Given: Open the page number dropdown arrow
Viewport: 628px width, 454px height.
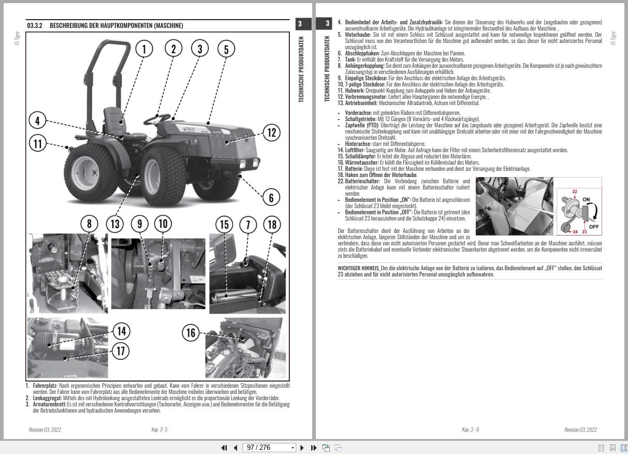Looking at the screenshot, I should coord(293,448).
